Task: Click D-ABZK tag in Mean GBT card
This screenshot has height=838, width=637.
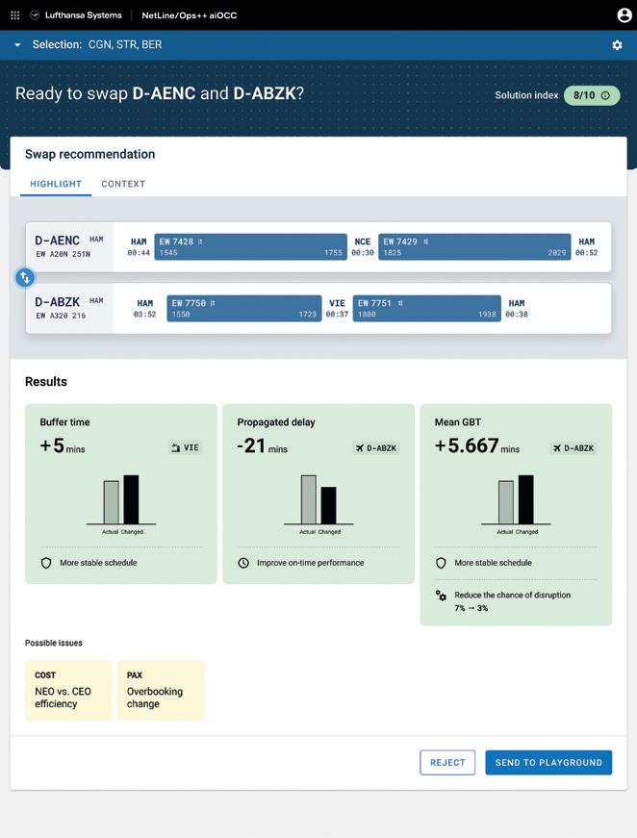Action: pyautogui.click(x=573, y=447)
